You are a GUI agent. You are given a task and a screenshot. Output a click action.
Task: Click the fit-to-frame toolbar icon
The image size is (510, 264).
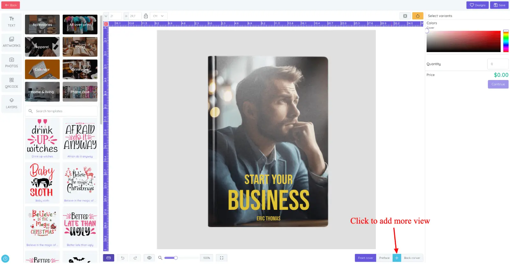pos(405,16)
